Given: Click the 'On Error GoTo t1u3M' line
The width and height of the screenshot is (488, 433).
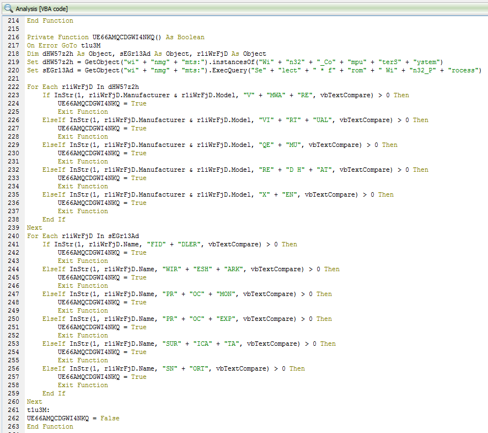Looking at the screenshot, I should tap(63, 45).
